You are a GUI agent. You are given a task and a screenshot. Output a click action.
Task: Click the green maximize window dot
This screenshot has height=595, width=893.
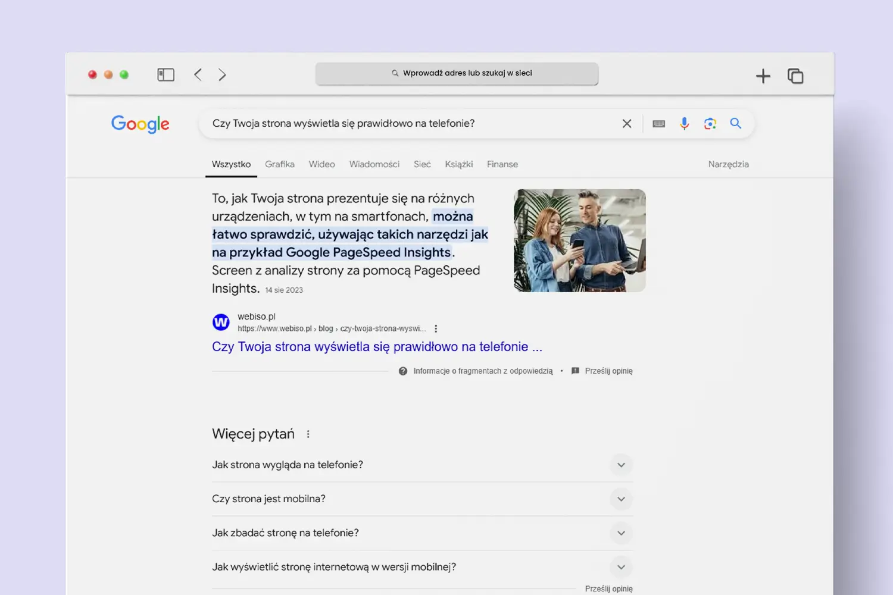pyautogui.click(x=124, y=74)
